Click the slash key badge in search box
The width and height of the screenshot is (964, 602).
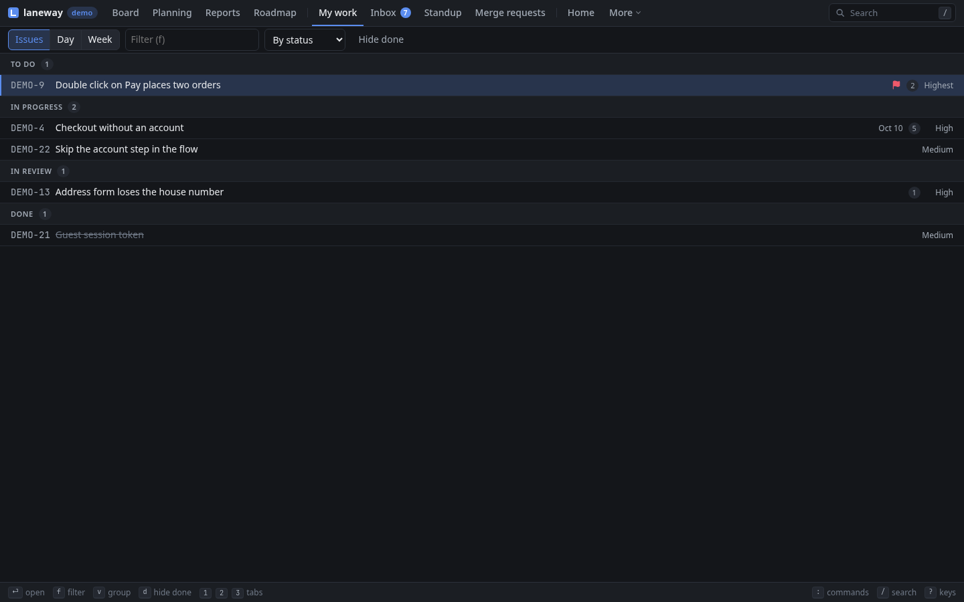tap(945, 13)
